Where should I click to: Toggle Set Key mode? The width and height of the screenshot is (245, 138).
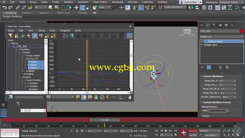pos(193,135)
